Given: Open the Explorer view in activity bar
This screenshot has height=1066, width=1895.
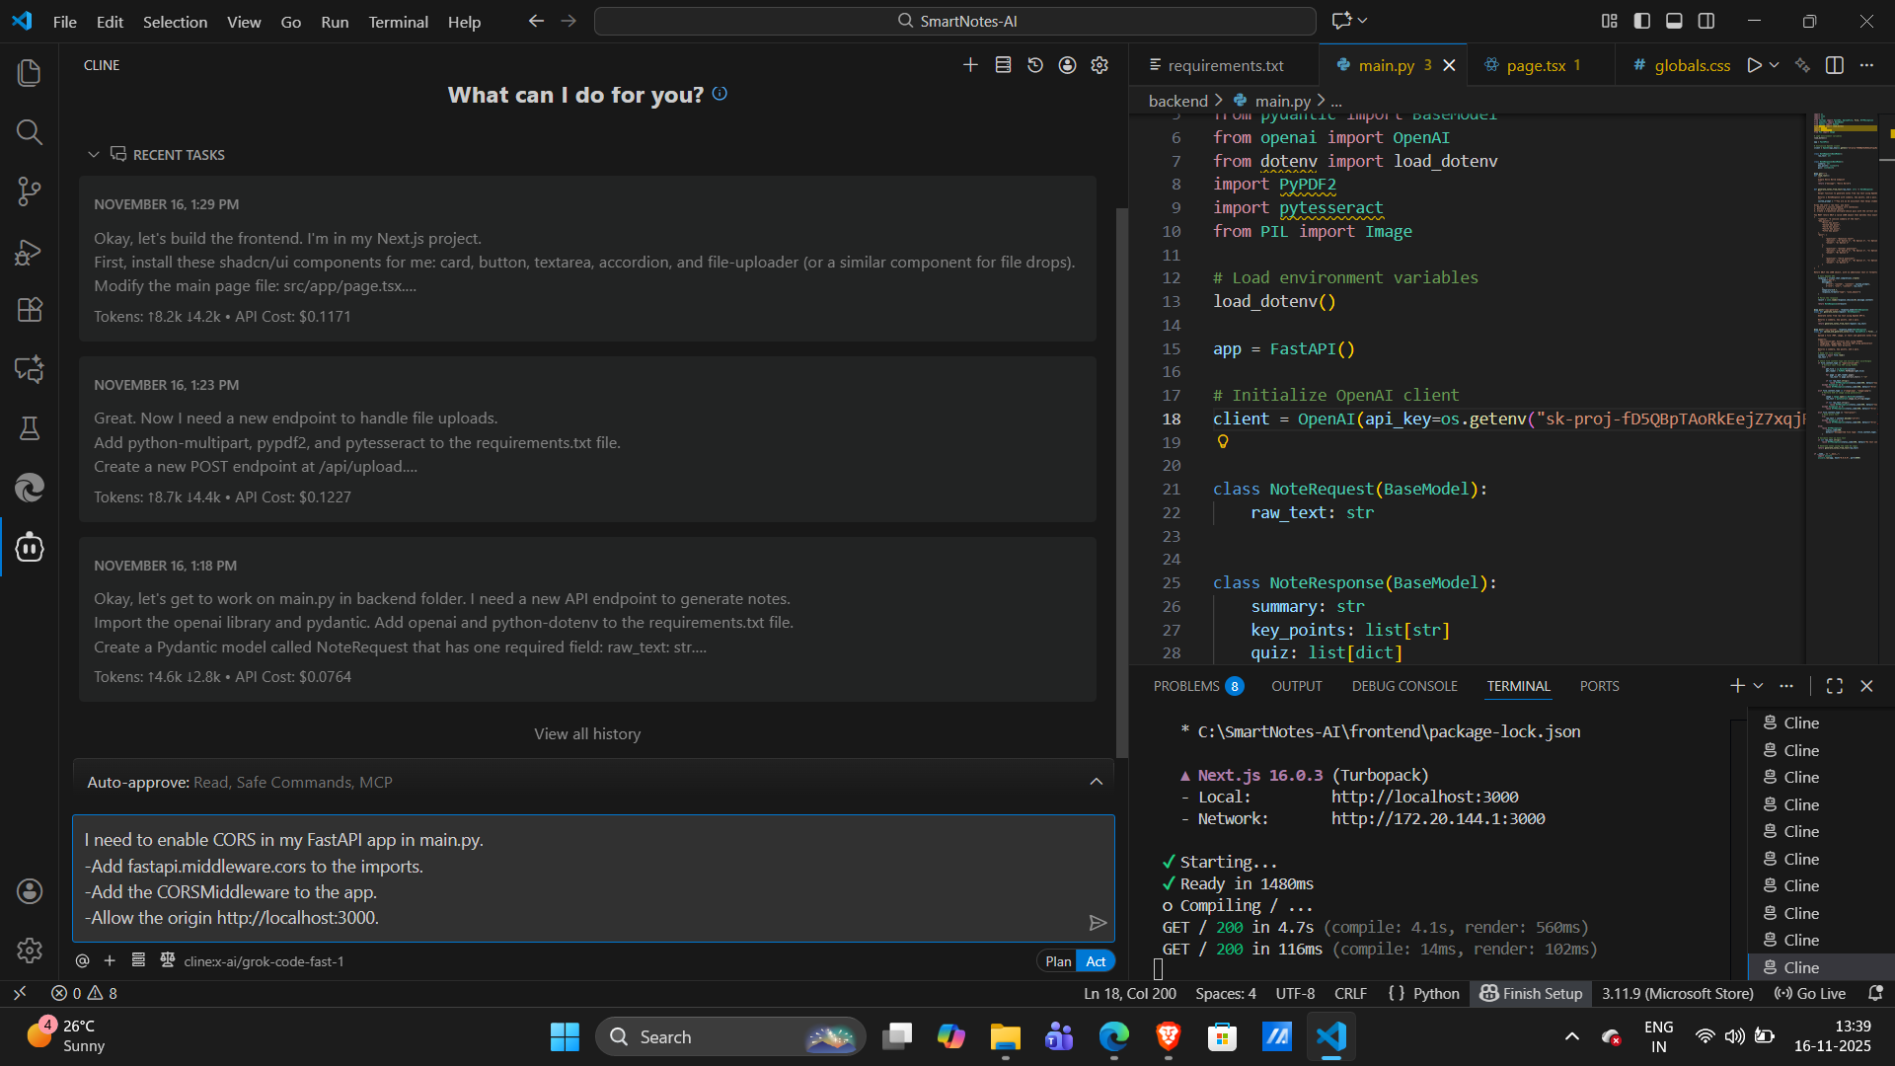Looking at the screenshot, I should (x=30, y=73).
